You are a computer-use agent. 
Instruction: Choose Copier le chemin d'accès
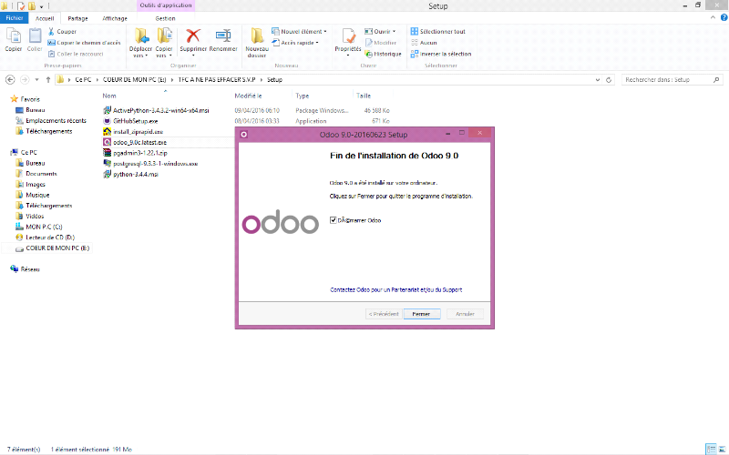[84, 43]
